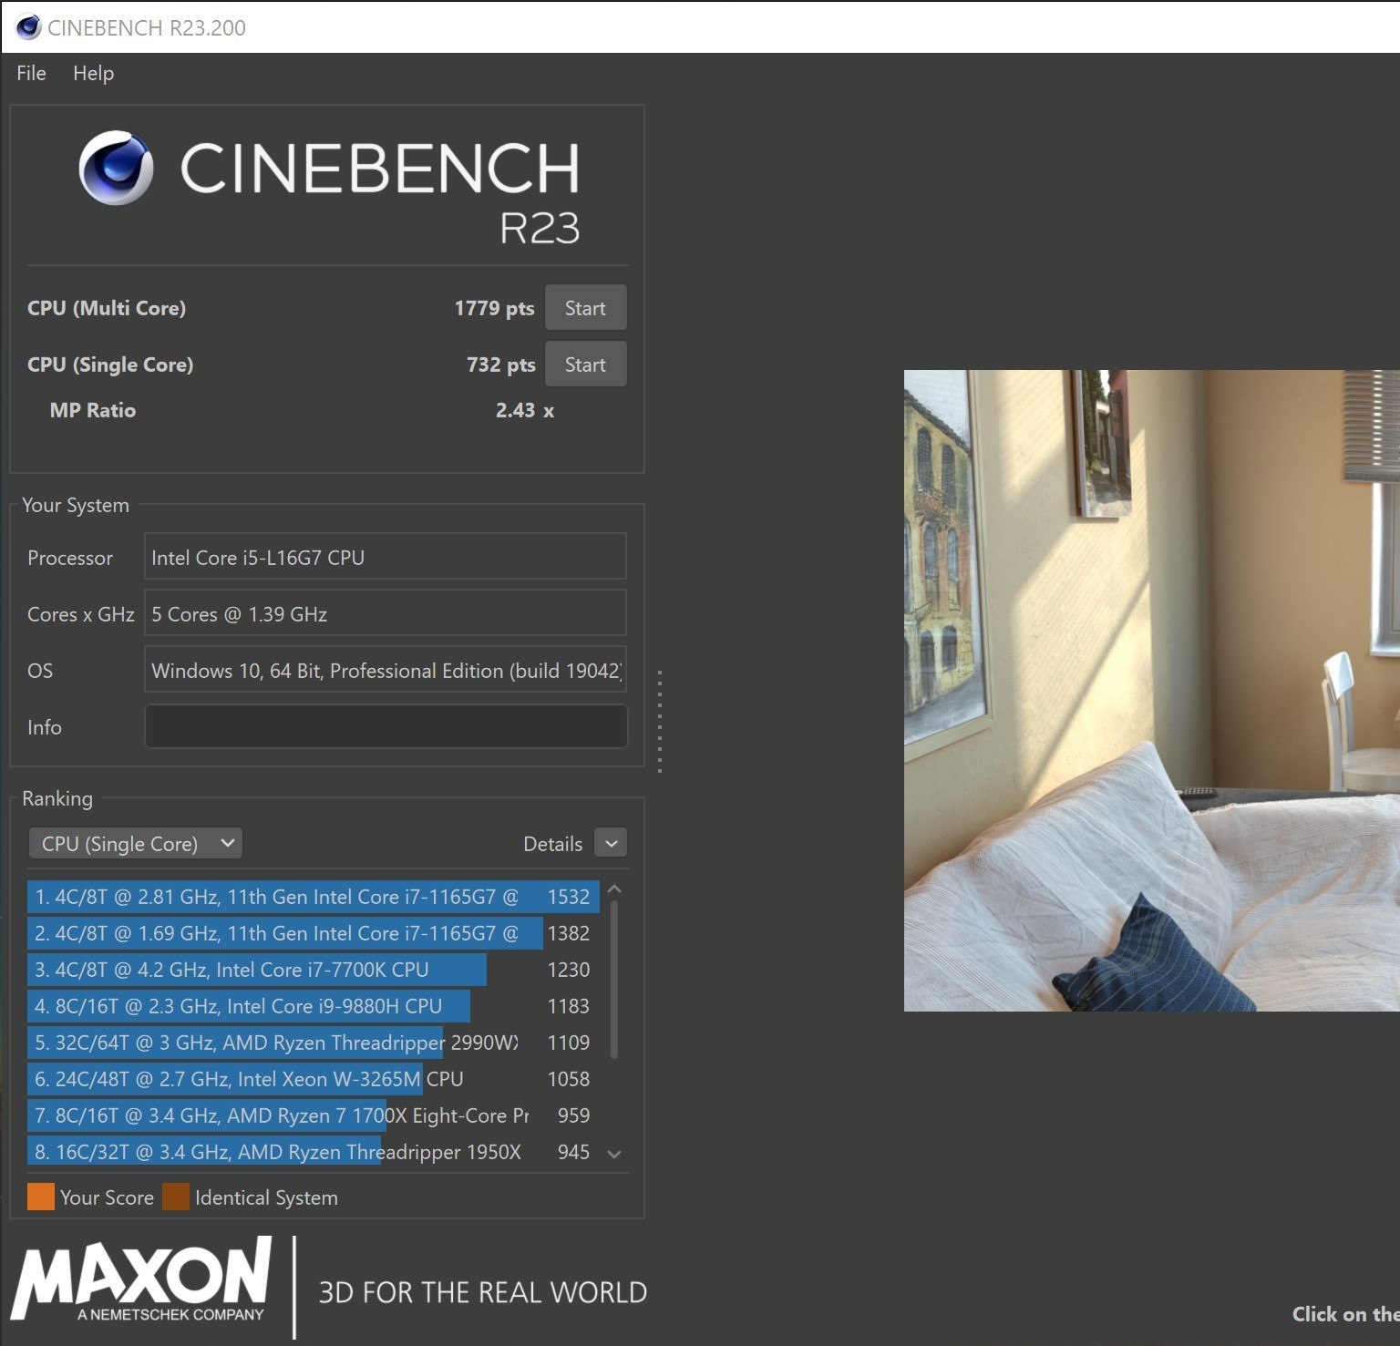The width and height of the screenshot is (1400, 1346).
Task: Click the dotted panel divider handle
Action: (659, 722)
